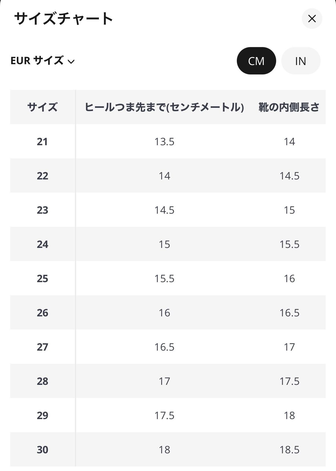The image size is (336, 471).
Task: Click the サイズチャート title
Action: tap(64, 19)
